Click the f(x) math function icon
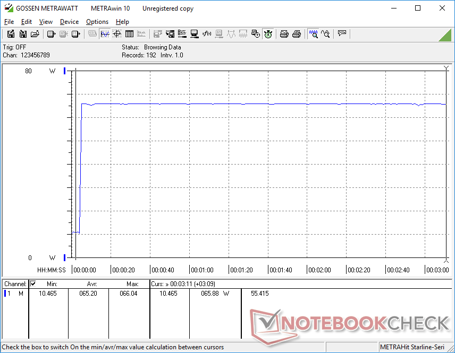 coord(207,34)
